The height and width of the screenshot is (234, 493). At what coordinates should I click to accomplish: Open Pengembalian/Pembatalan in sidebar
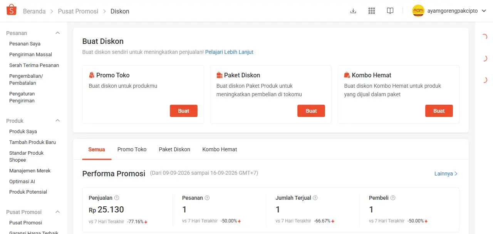click(26, 79)
